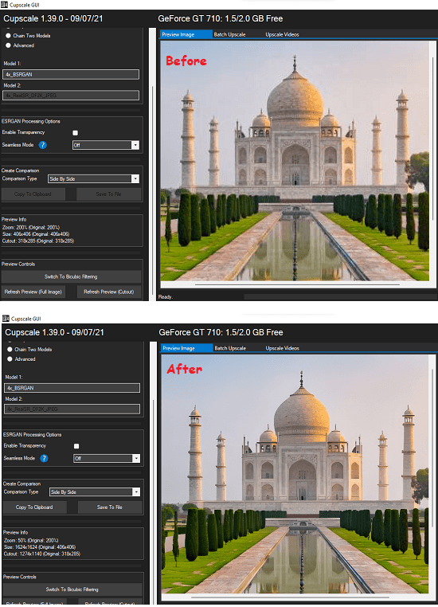Click Model 1 field 4x_BSRGAN in top window
This screenshot has width=438, height=607.
point(71,74)
